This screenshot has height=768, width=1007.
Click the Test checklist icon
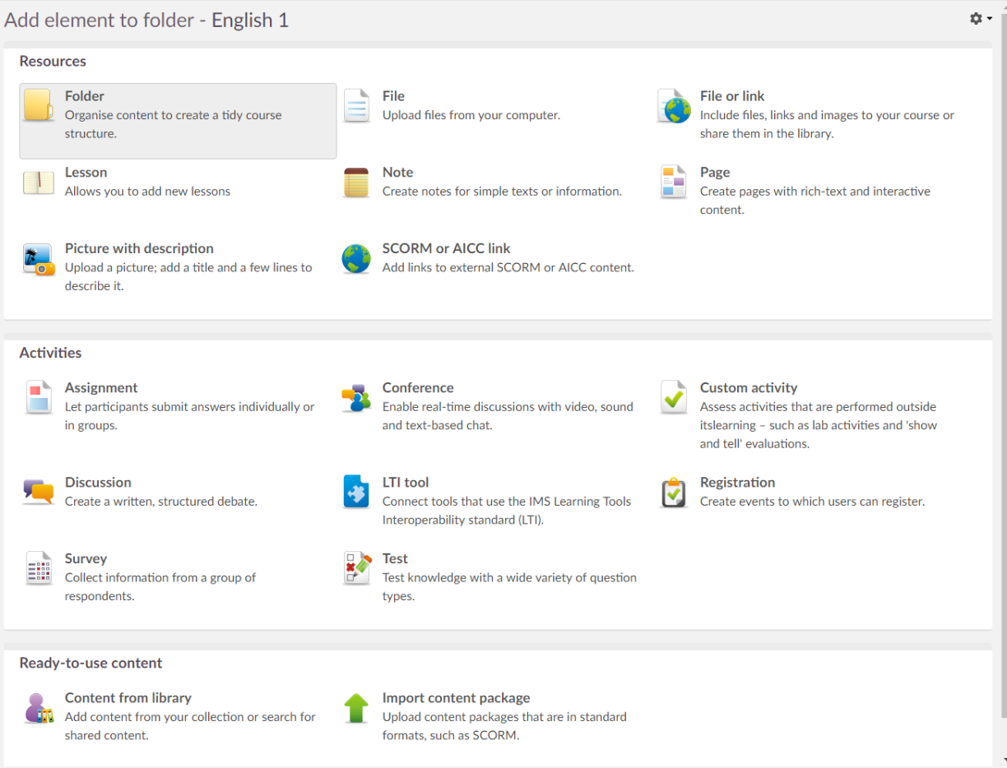click(356, 568)
